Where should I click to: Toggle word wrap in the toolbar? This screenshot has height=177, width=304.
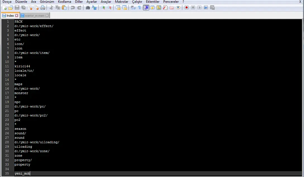pyautogui.click(x=133, y=8)
